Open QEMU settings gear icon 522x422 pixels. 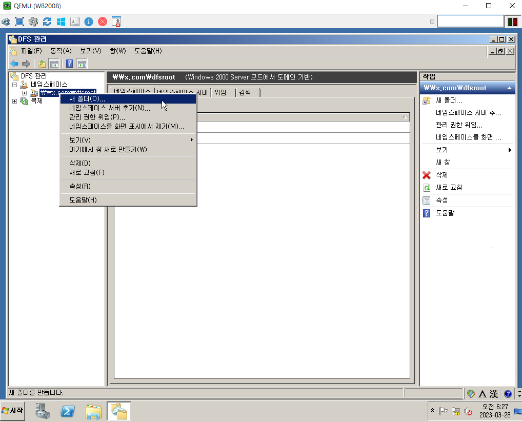click(33, 22)
